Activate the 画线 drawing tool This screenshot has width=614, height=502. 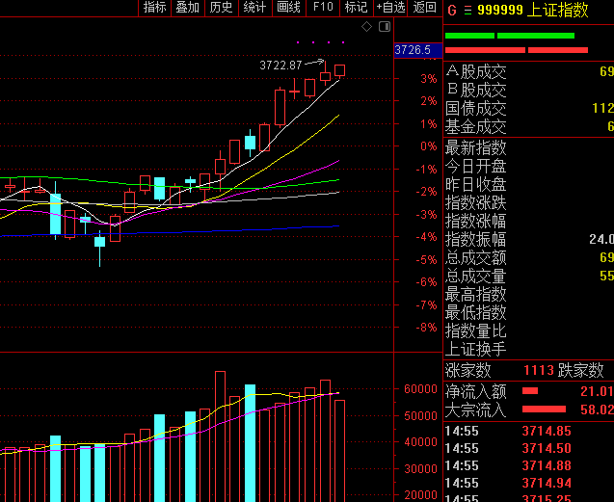click(288, 8)
